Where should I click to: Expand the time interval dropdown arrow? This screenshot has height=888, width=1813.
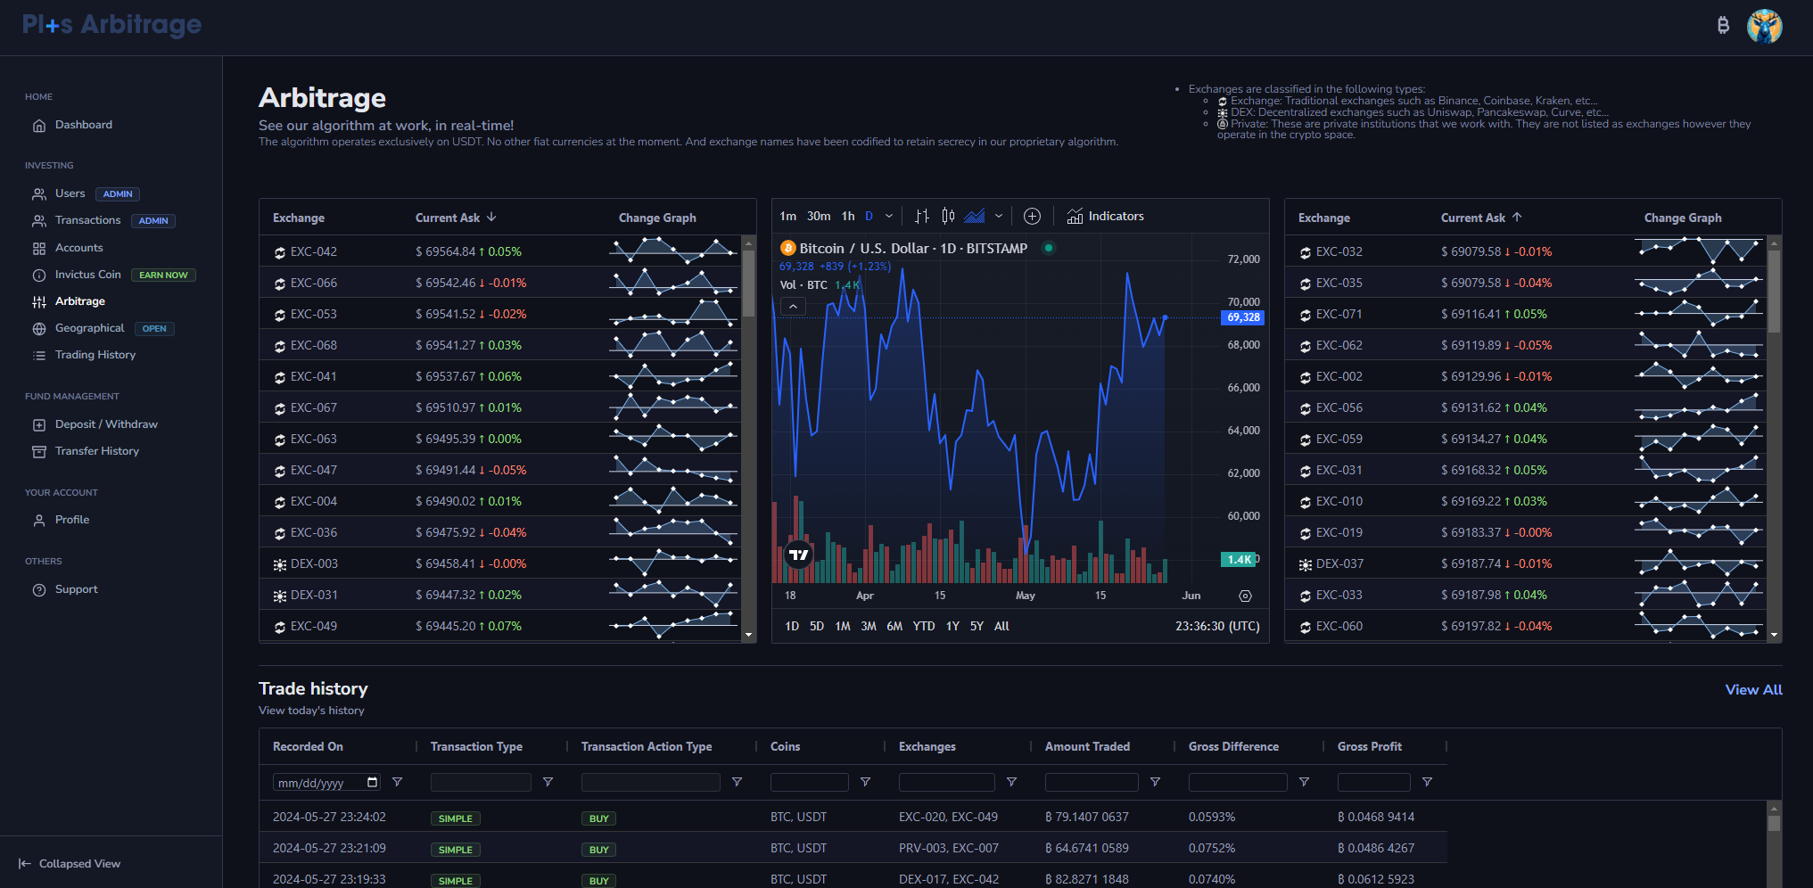click(889, 216)
